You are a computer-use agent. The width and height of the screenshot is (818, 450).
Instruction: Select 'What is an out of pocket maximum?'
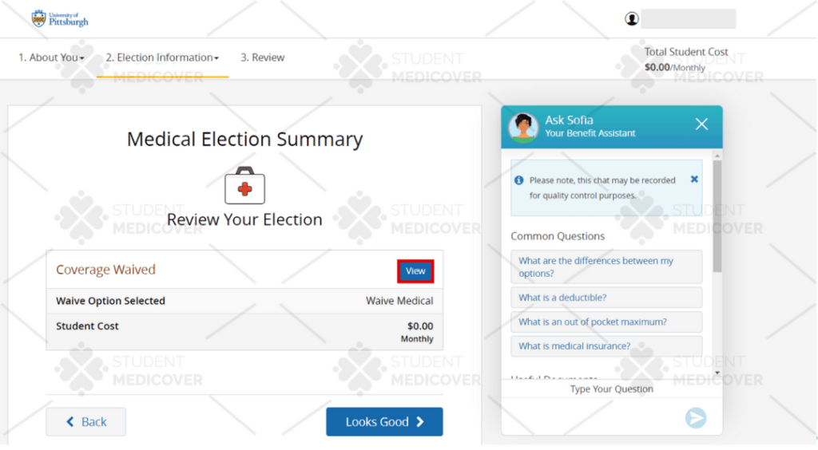tap(606, 322)
